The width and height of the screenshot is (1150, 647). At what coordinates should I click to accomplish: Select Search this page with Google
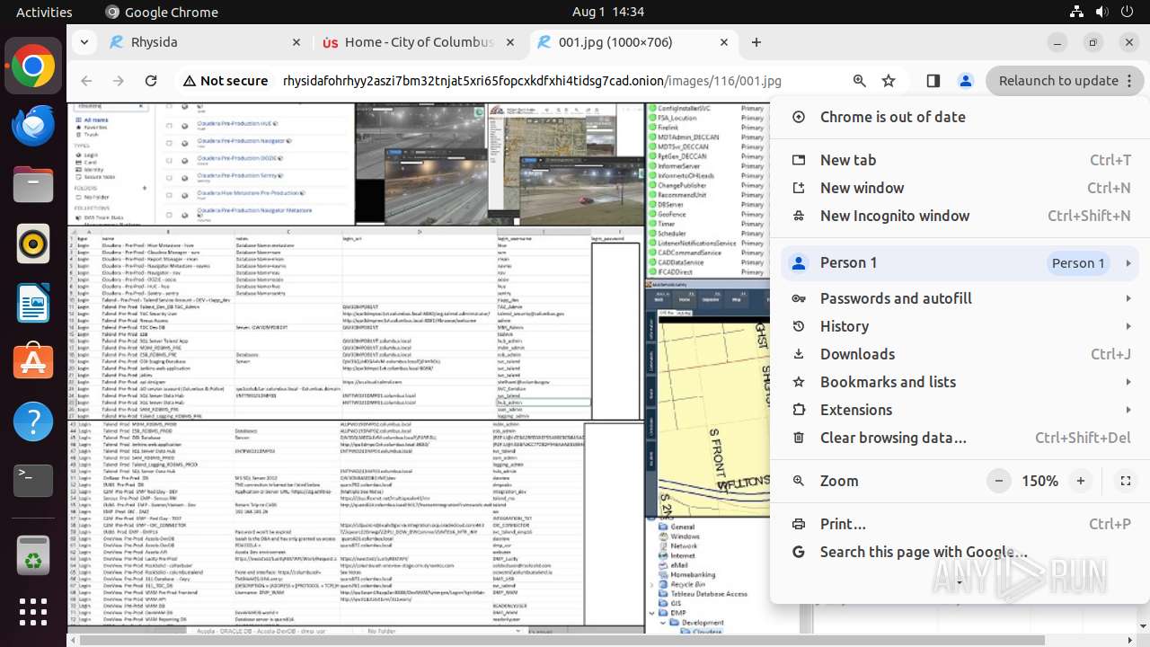[960, 552]
